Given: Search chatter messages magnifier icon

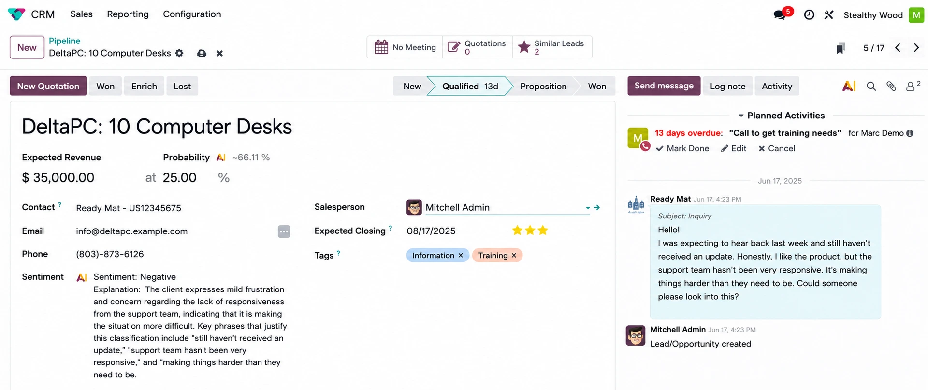Looking at the screenshot, I should tap(871, 86).
